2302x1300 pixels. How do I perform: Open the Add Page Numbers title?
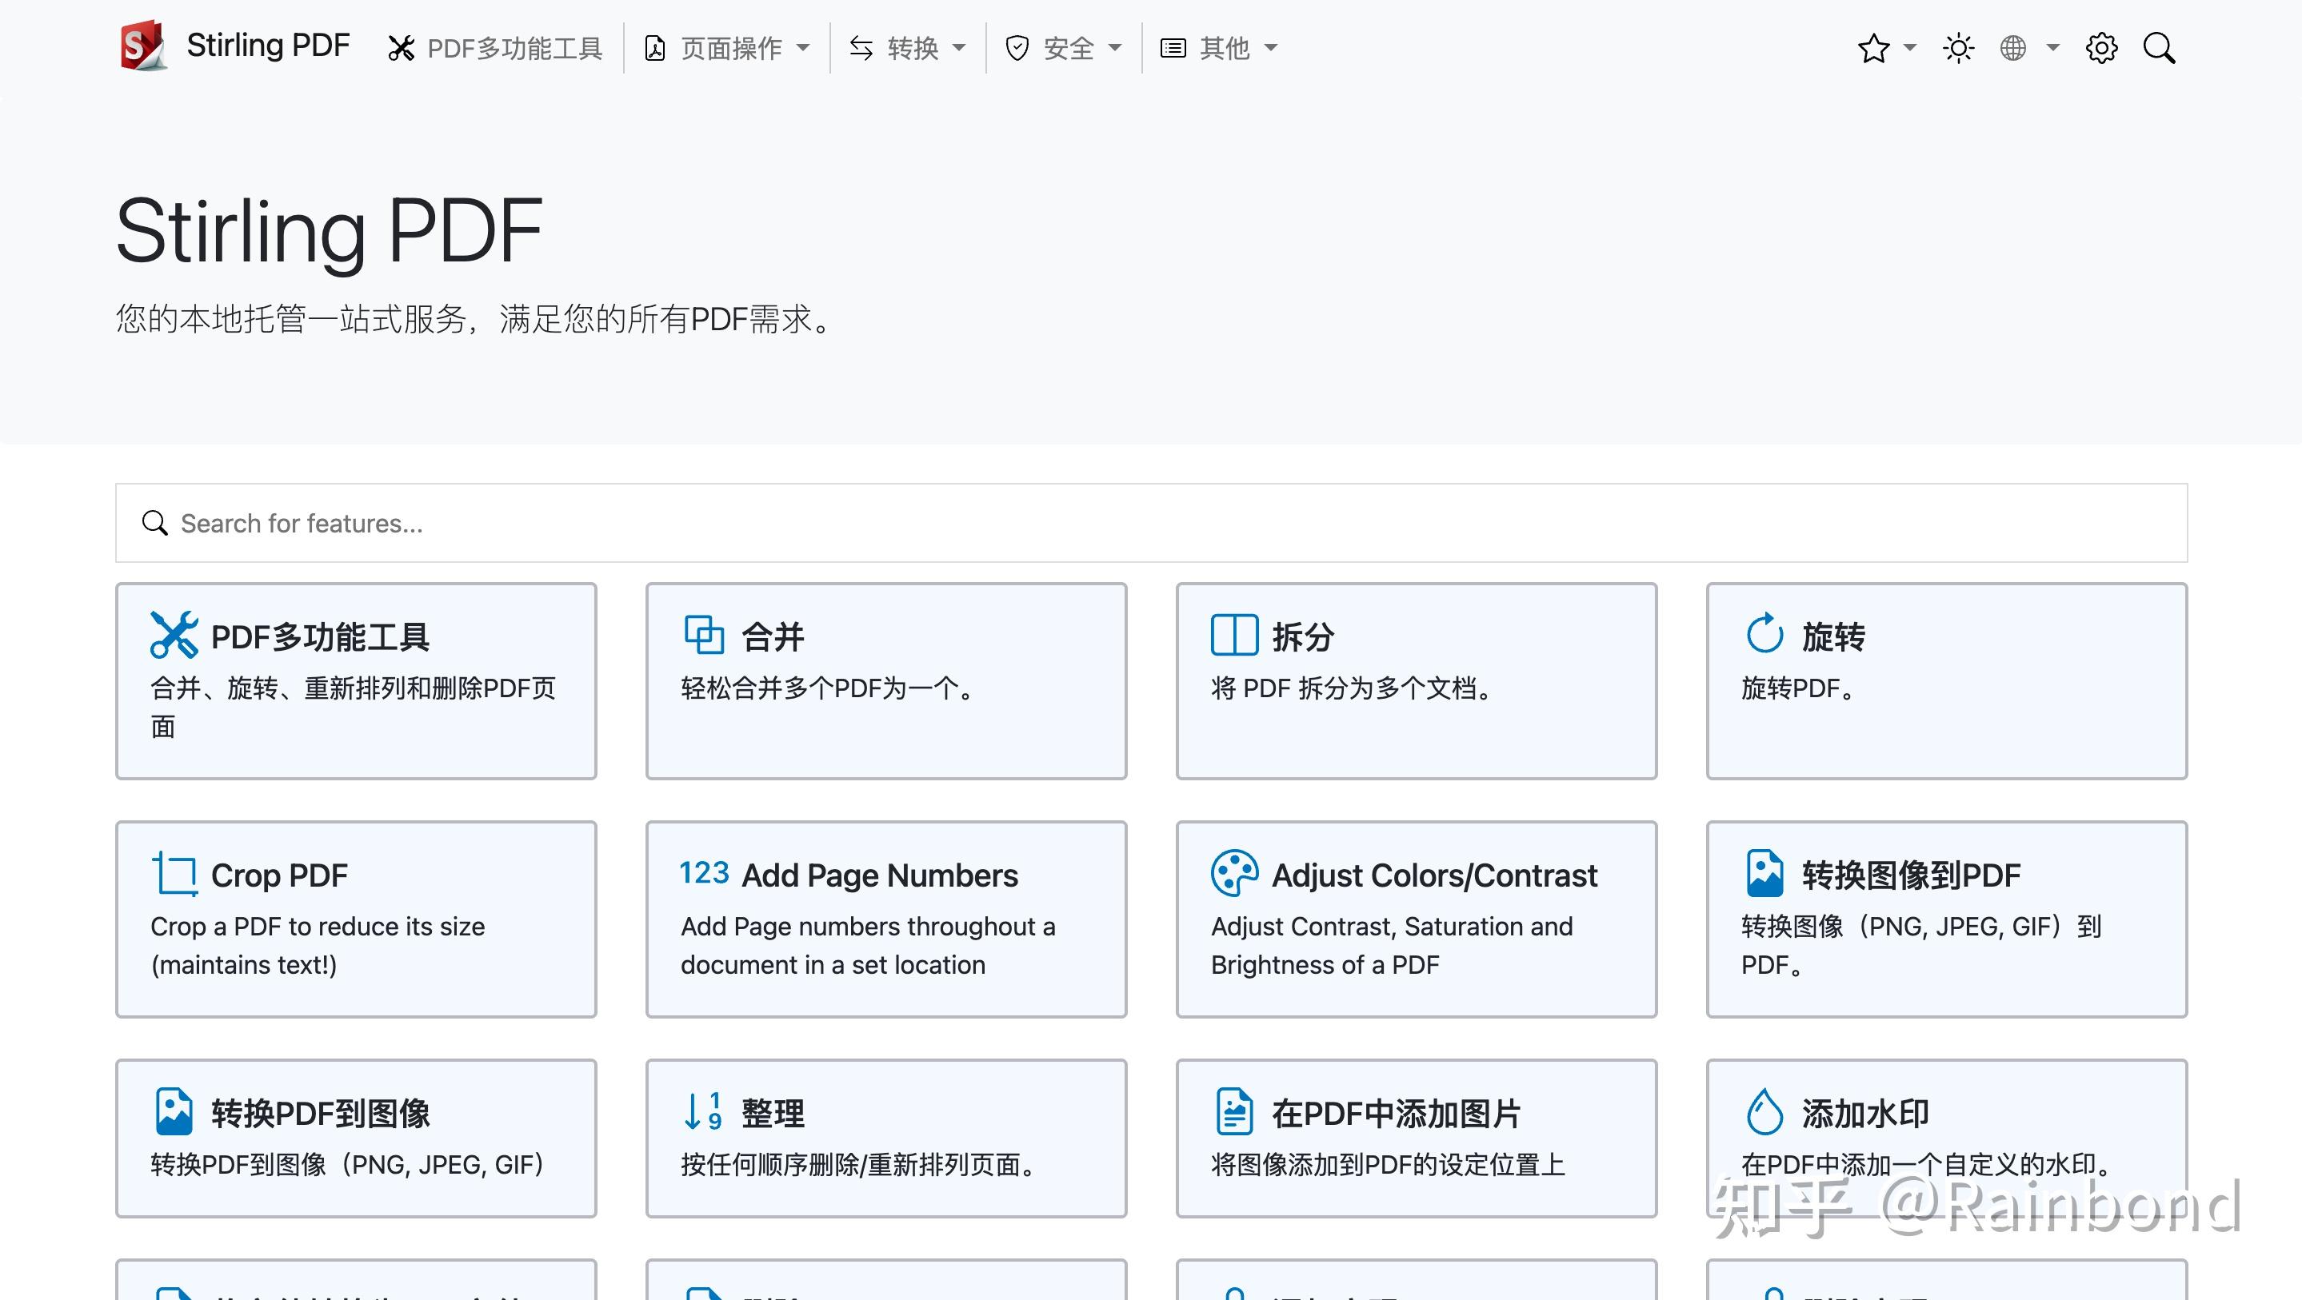tap(879, 875)
